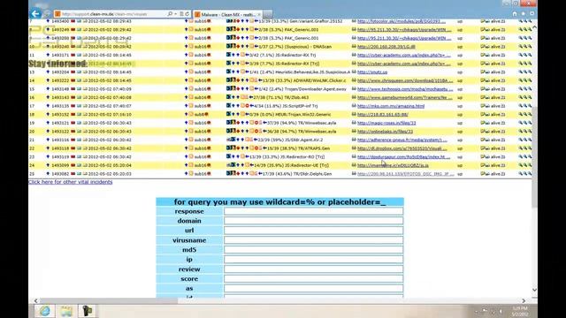
Task: Click the system tray clock
Action: (520, 311)
